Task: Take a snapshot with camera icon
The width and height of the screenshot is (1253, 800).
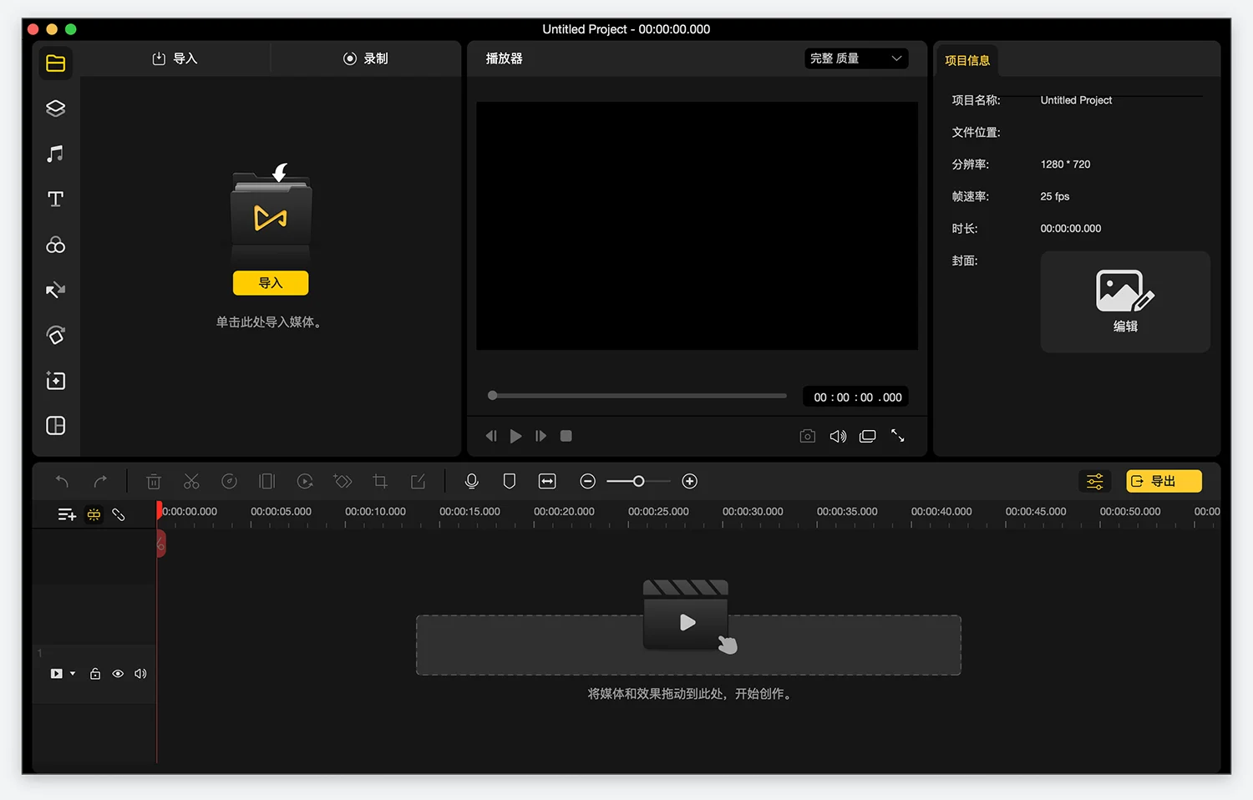Action: (x=807, y=436)
